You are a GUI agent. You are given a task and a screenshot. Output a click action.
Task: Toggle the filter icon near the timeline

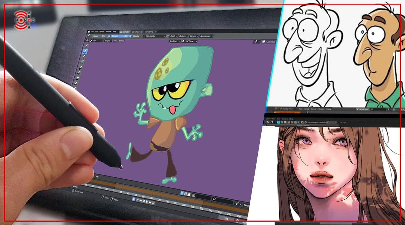tap(237, 203)
